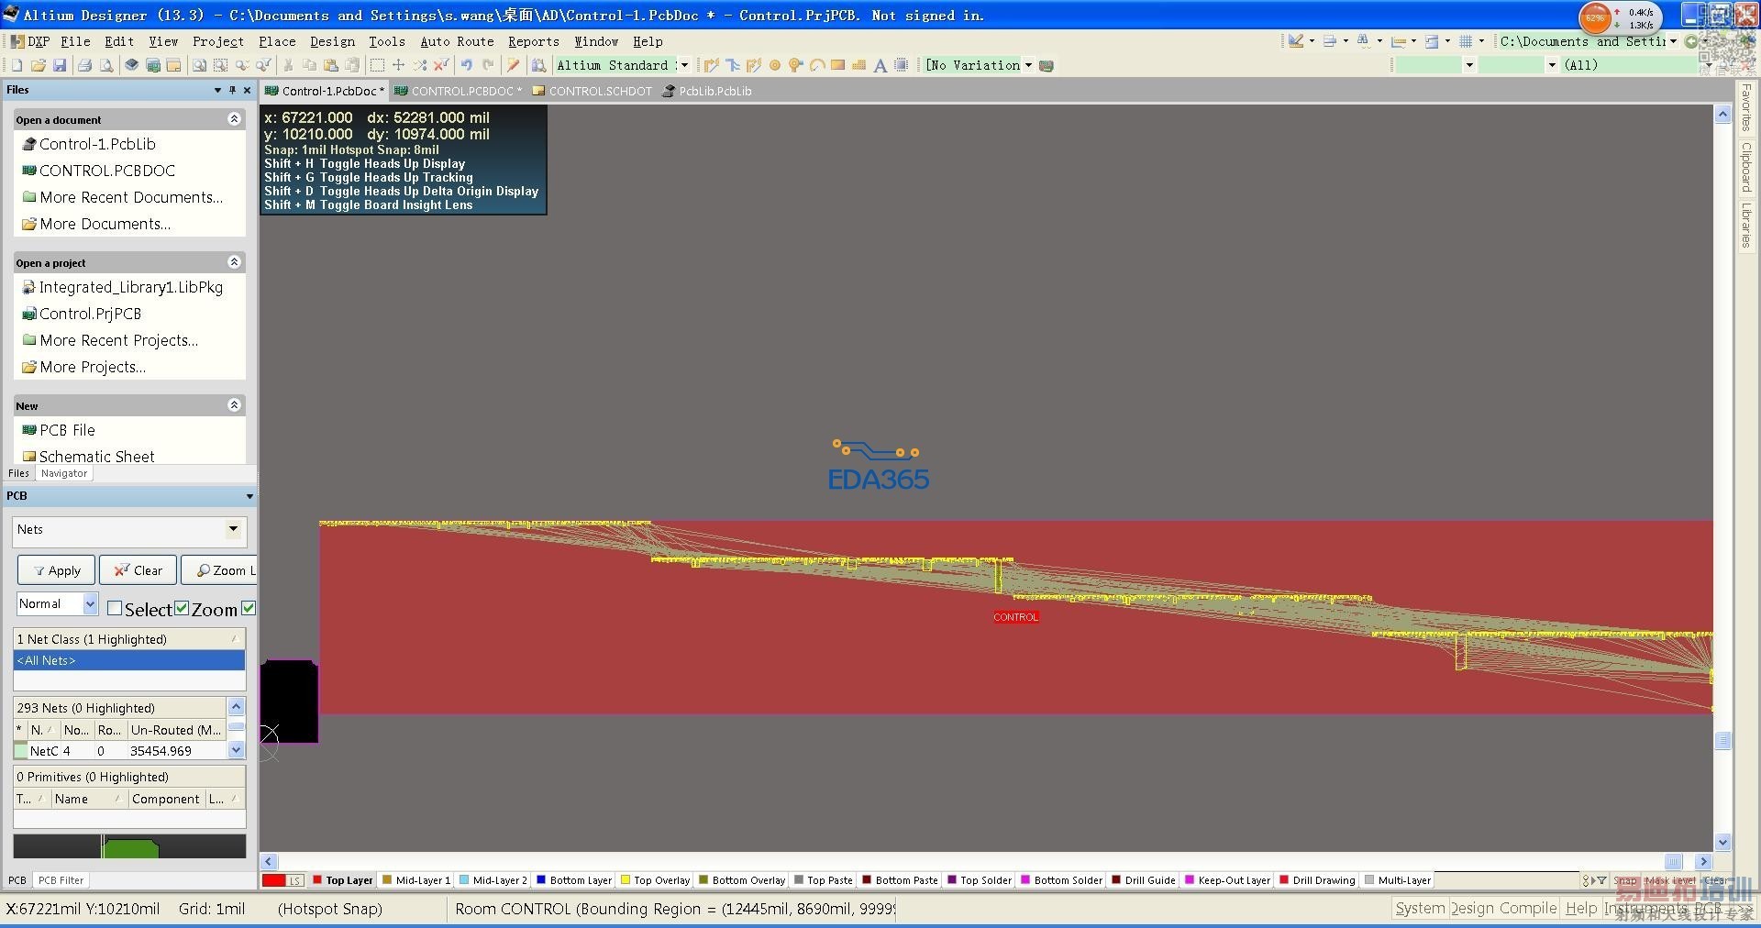Screen dimensions: 1761x928
Task: Open print preview from the toolbar
Action: [106, 65]
